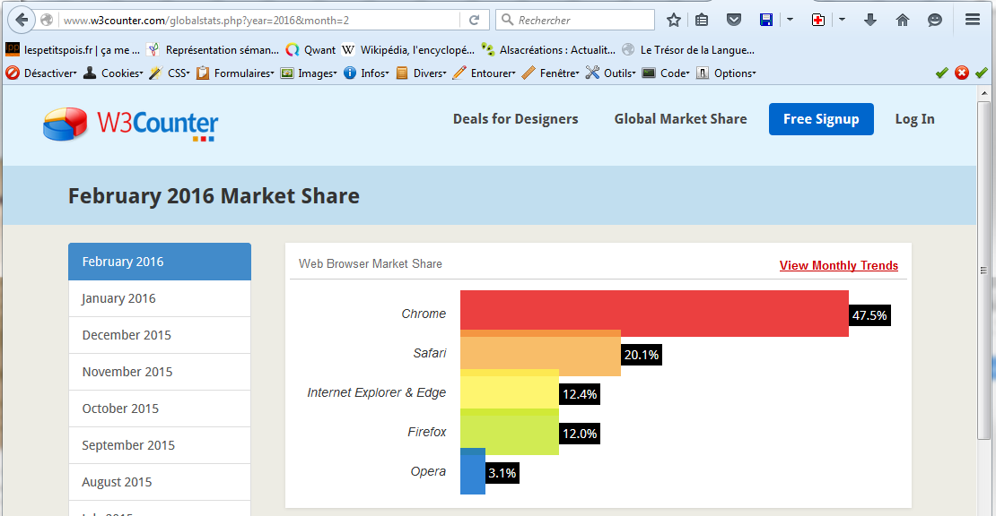Select October 2015 in the month list
996x516 pixels.
pos(120,408)
